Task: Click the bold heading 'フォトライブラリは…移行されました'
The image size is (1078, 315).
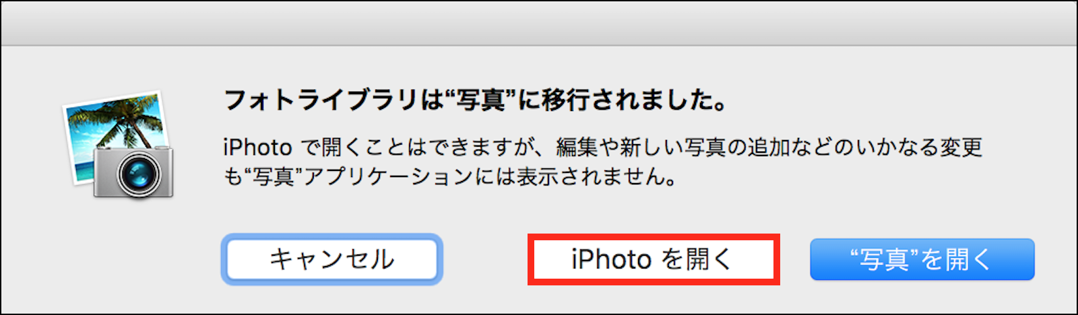Action: [x=476, y=100]
